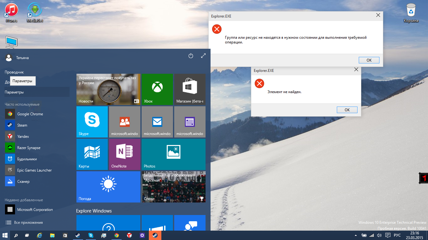428x240 pixels.
Task: Open the Карты maps tile
Action: 92,154
